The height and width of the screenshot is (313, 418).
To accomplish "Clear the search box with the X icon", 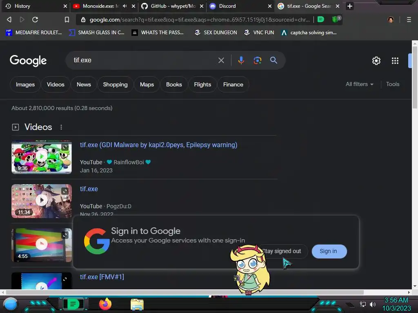I will pos(221,60).
